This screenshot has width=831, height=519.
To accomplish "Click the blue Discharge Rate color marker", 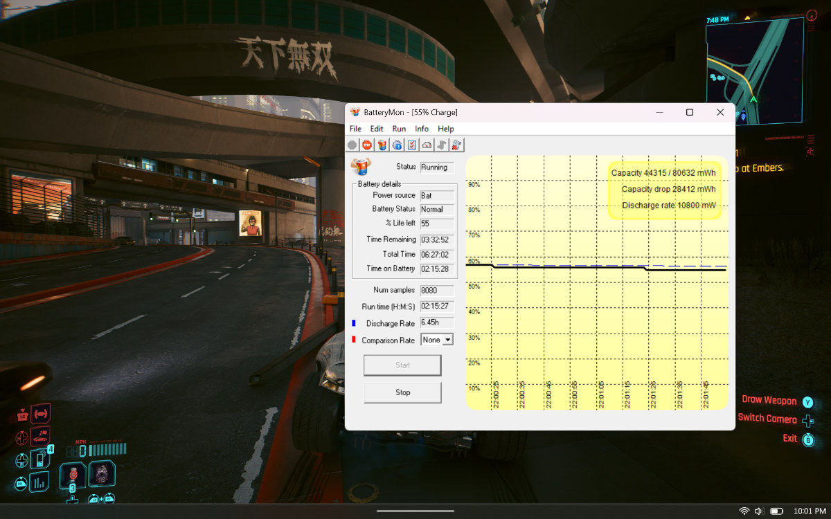I will [x=354, y=323].
